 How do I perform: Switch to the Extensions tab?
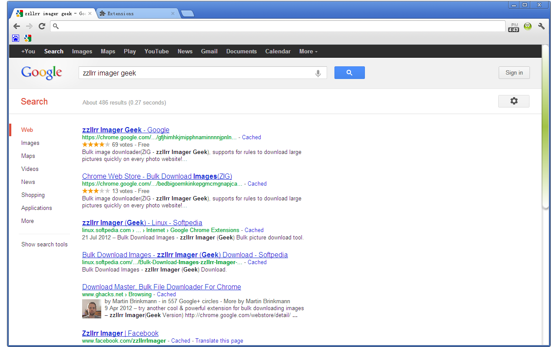[x=137, y=13]
